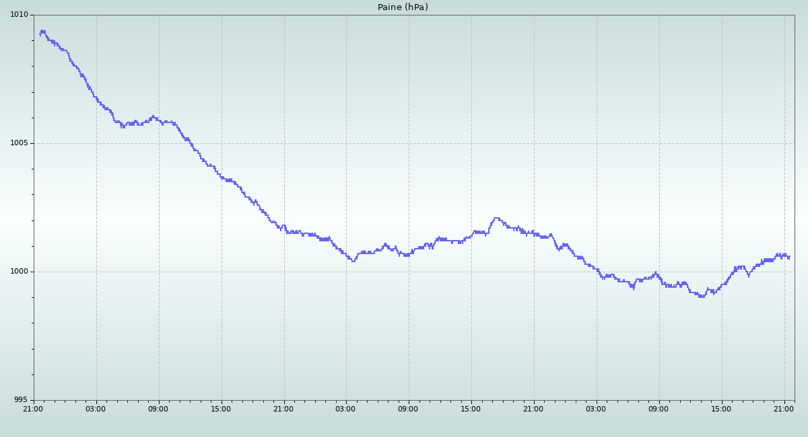Click the first 21:00 time label

coord(33,409)
